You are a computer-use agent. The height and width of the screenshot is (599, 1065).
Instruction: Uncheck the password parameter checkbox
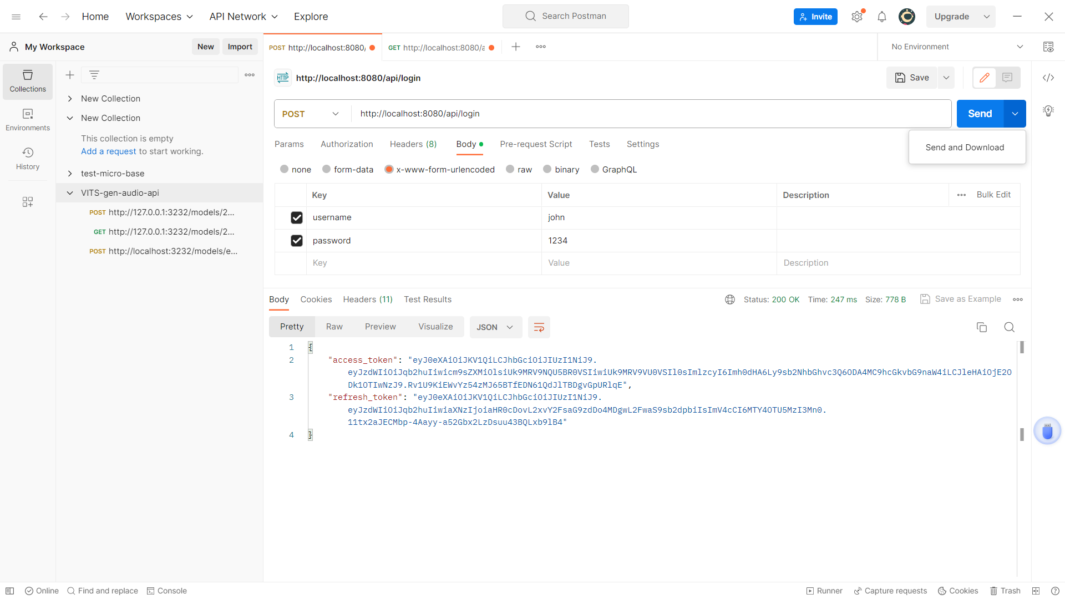tap(297, 241)
